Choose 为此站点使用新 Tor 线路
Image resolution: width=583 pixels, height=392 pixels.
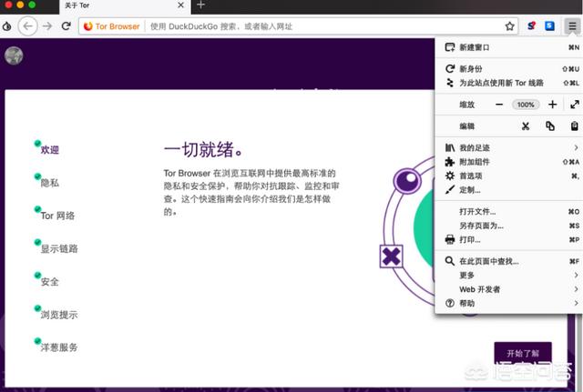click(x=508, y=83)
